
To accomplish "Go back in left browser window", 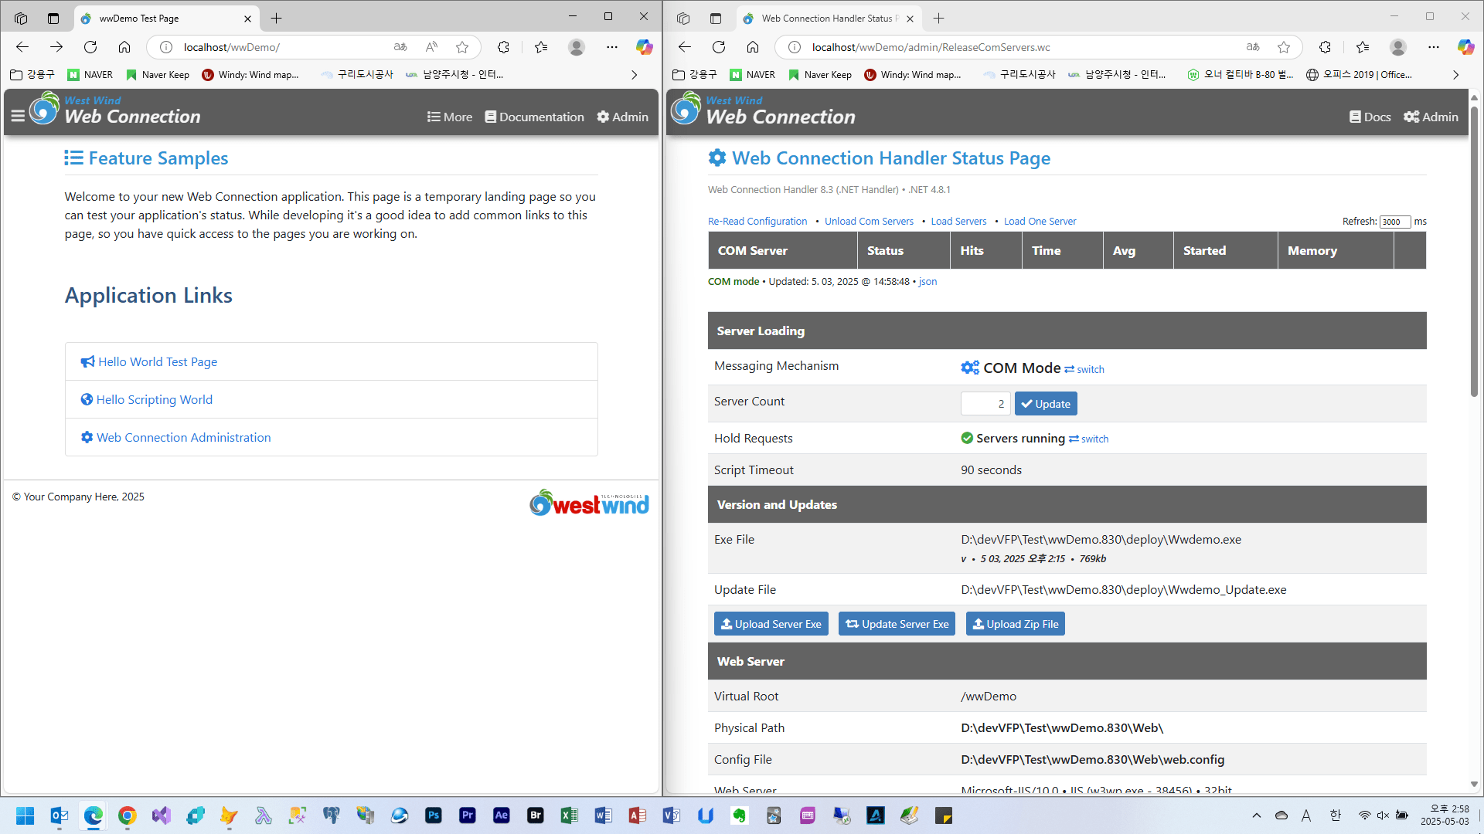I will pos(22,47).
